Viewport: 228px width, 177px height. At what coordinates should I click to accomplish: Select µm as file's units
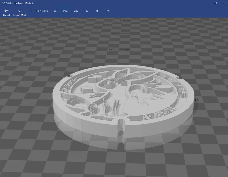tap(55, 11)
